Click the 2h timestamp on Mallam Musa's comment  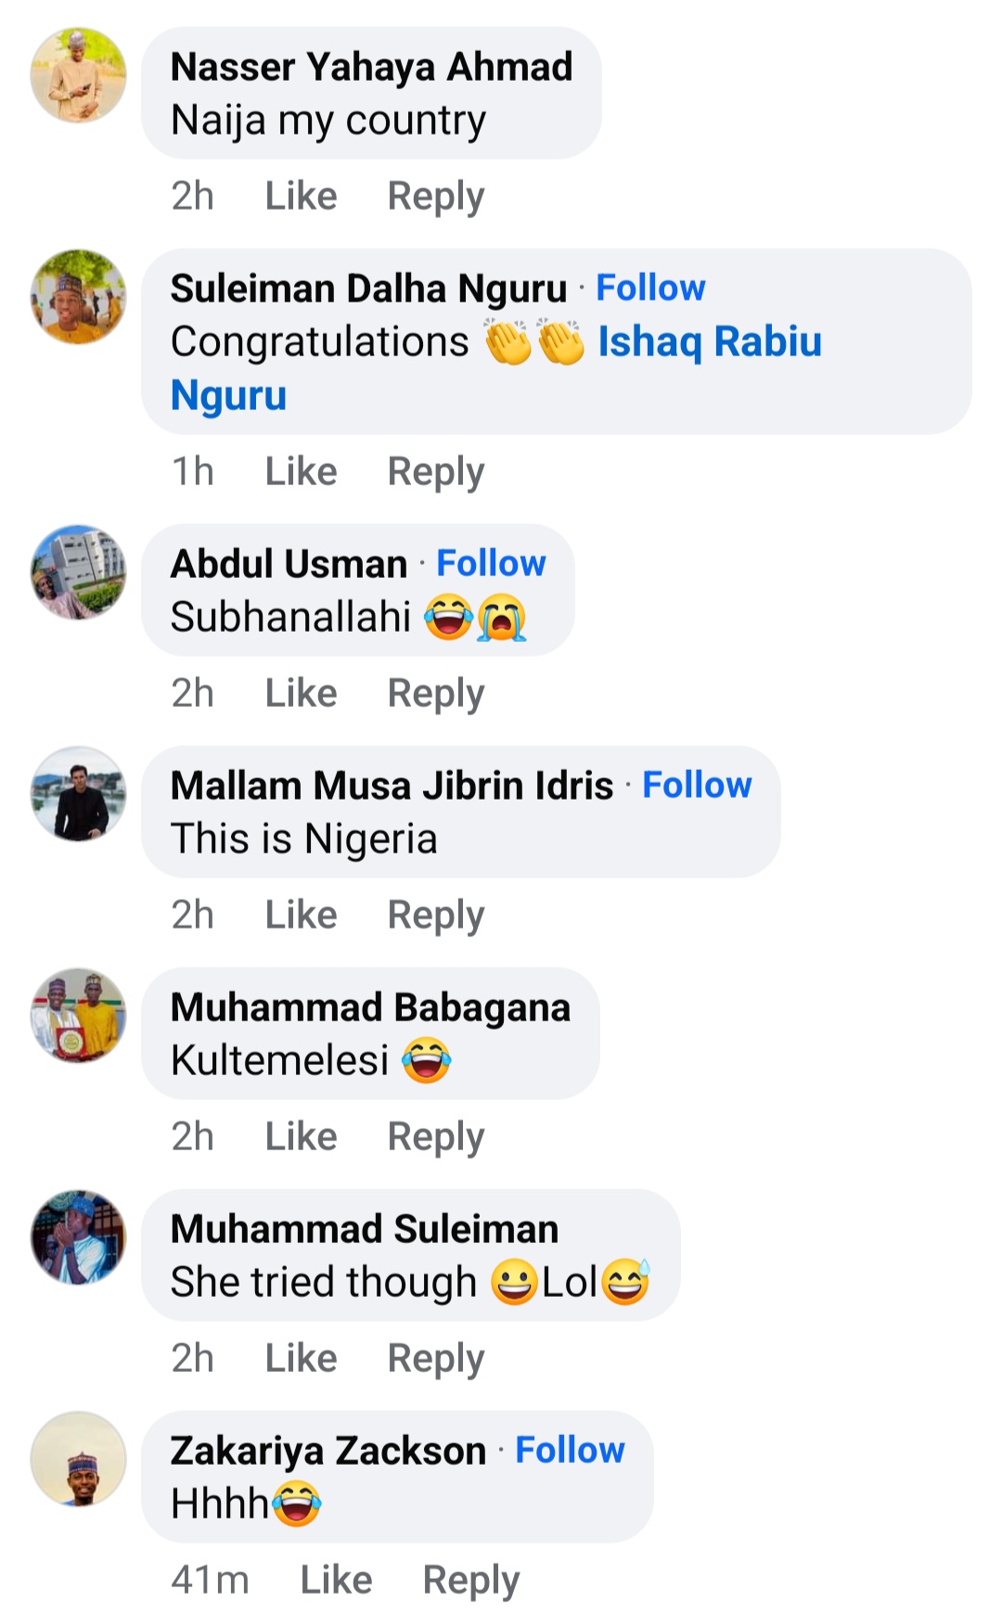coord(193,914)
